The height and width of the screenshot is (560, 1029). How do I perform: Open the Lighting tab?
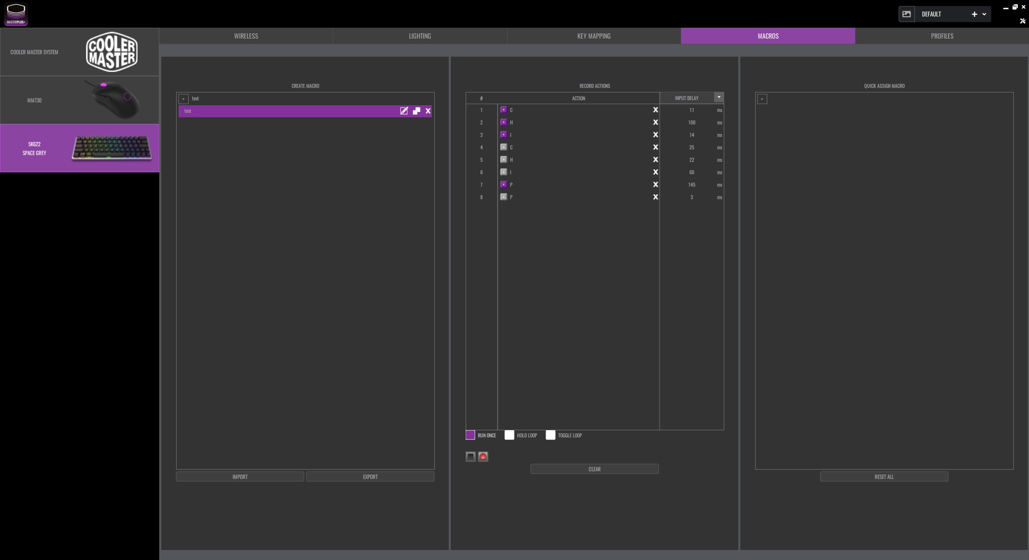tap(419, 36)
